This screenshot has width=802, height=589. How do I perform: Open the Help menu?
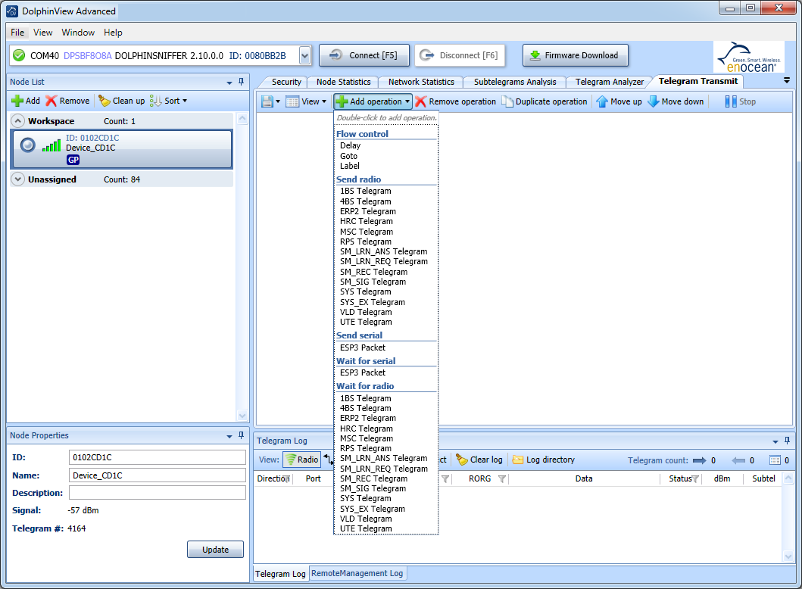113,33
